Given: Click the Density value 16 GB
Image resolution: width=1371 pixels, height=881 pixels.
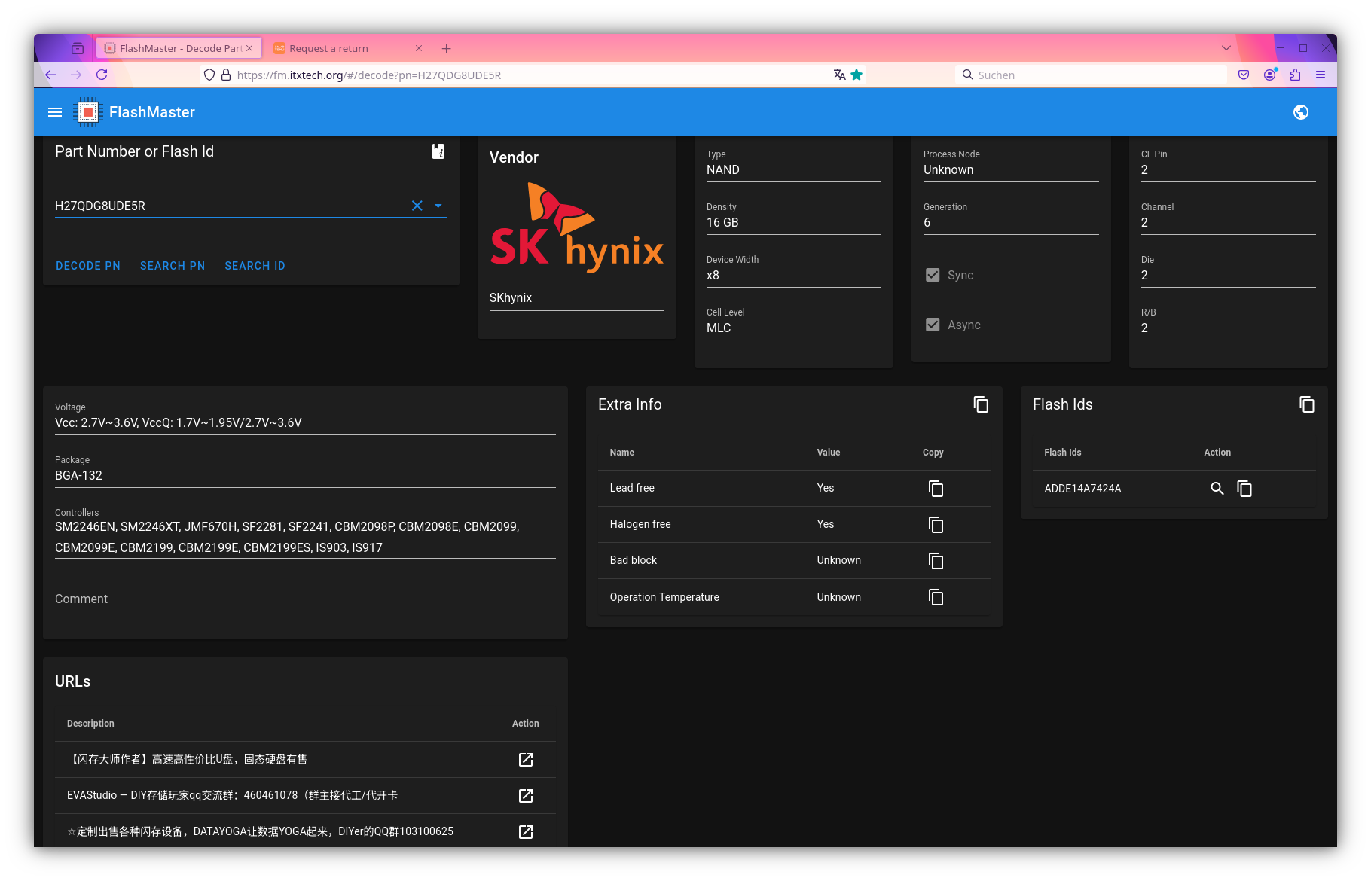Looking at the screenshot, I should tap(722, 223).
